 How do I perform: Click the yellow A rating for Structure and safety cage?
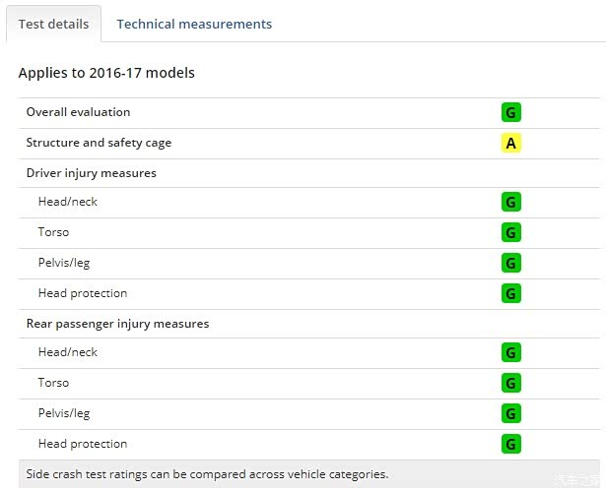coord(510,144)
